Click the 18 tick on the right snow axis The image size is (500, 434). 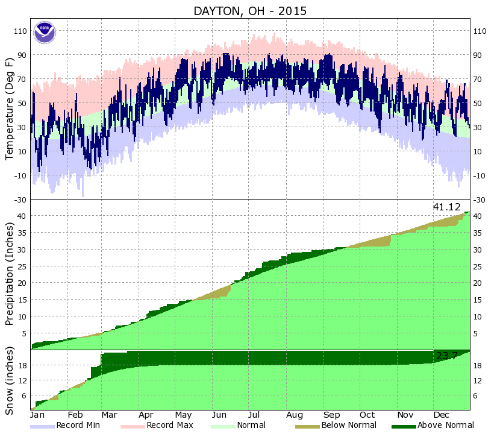click(x=477, y=366)
